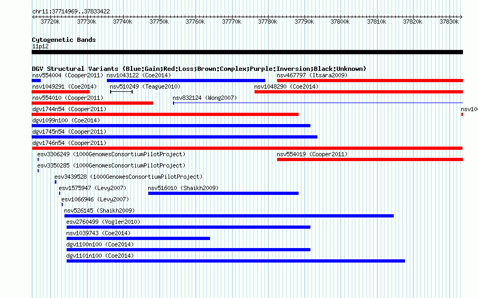The width and height of the screenshot is (478, 298).
Task: Select the dgv1099n100 (Coe2014) blue bar
Action: [171, 126]
